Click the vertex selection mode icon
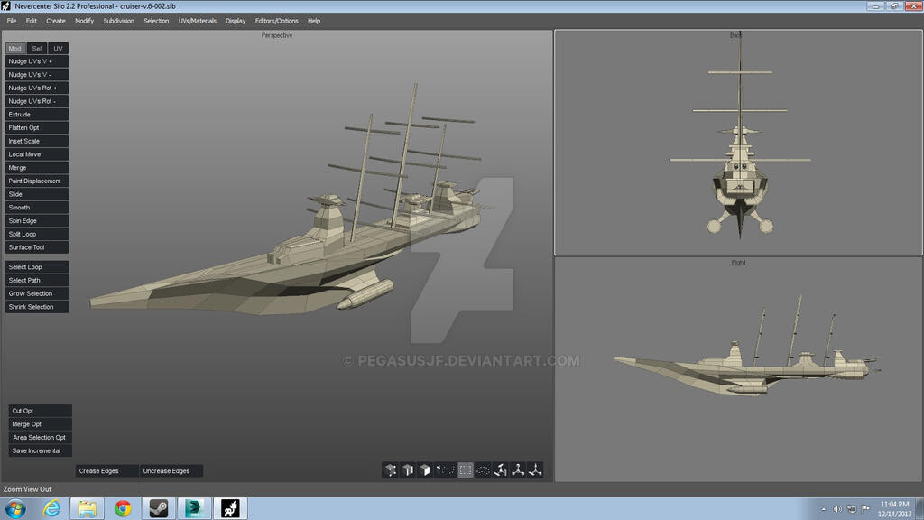Viewport: 924px width, 520px height. tap(391, 469)
